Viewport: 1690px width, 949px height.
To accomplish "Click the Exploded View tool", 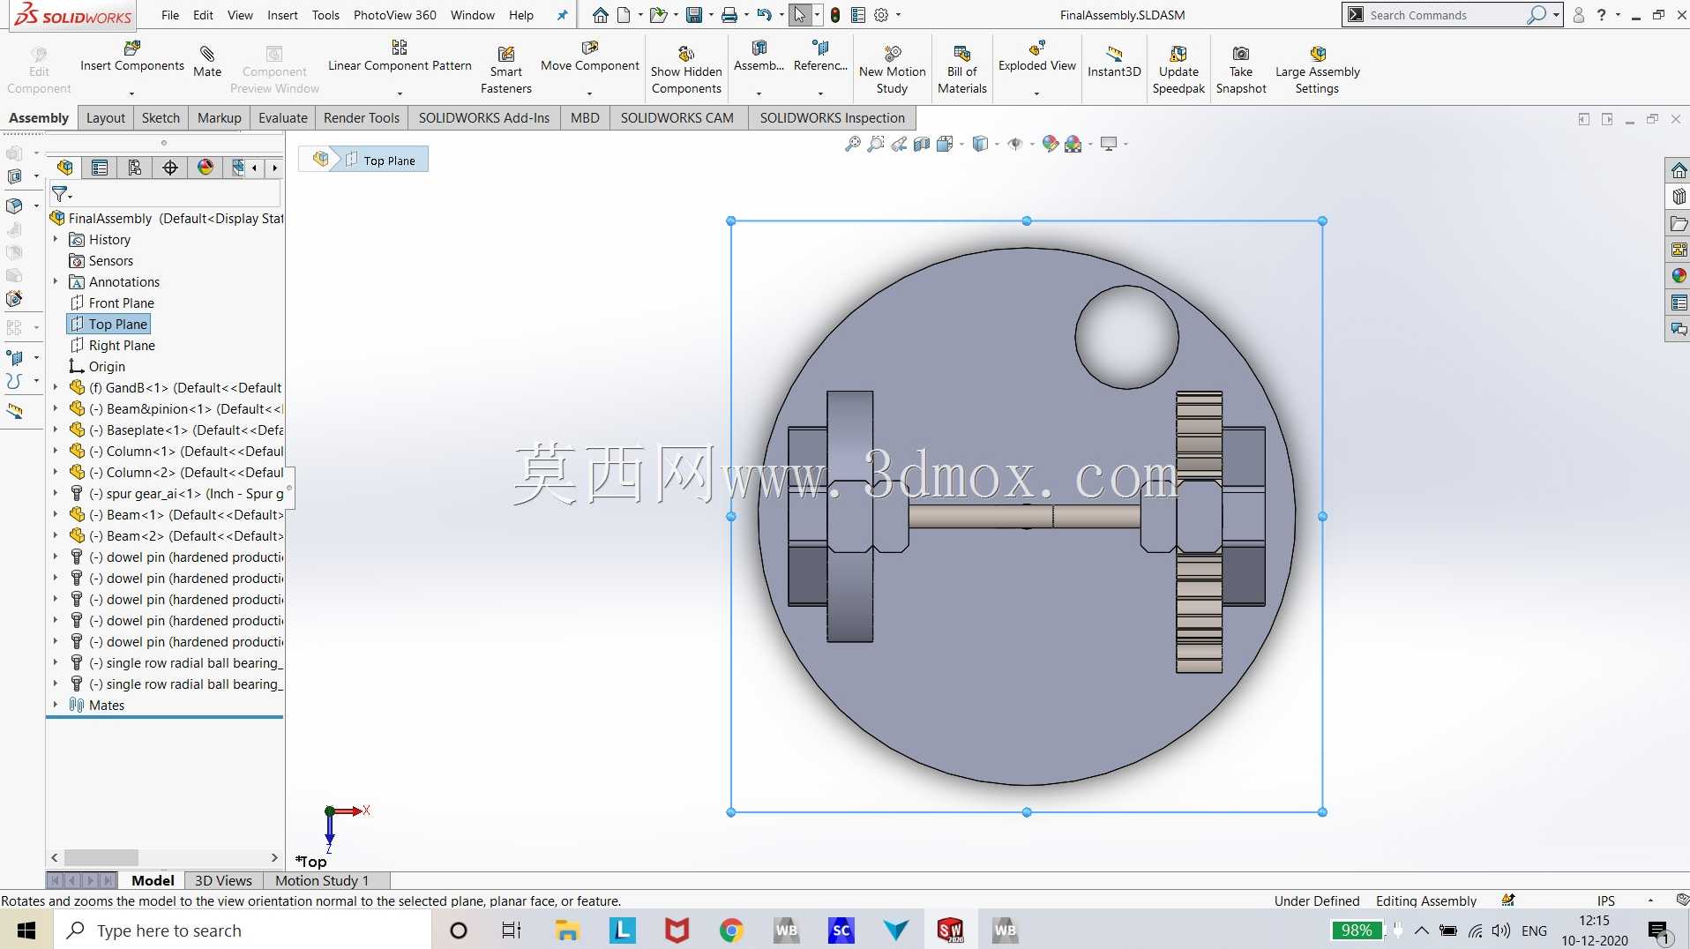I will (1037, 56).
